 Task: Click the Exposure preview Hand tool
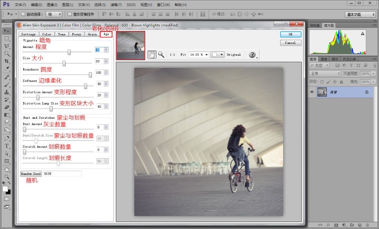coord(152,55)
